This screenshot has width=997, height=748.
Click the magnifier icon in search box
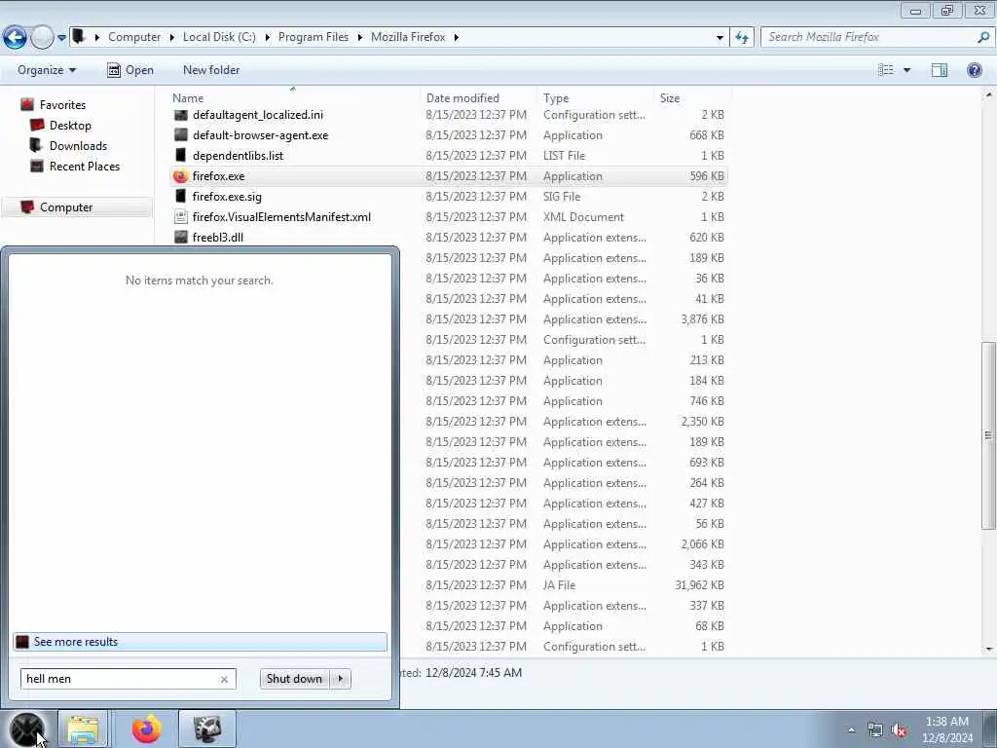click(x=983, y=37)
